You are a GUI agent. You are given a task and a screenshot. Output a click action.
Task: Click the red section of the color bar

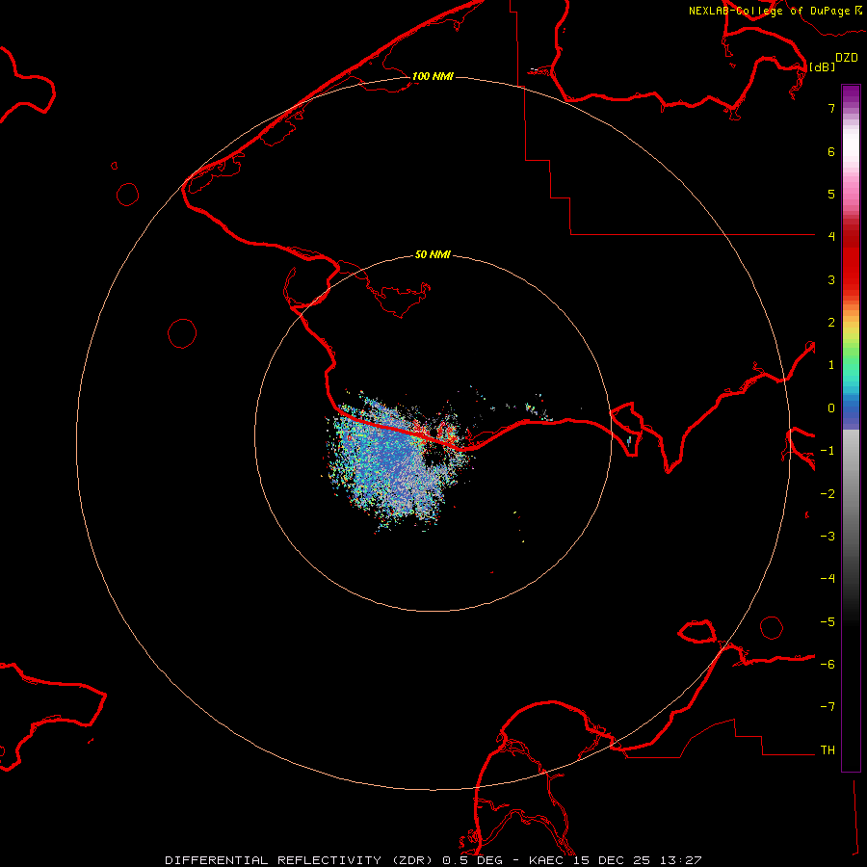tap(851, 260)
